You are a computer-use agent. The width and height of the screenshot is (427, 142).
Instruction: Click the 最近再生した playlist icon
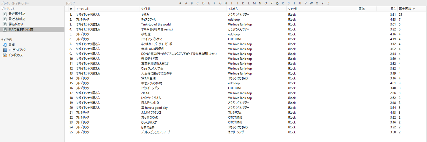tap(4, 14)
